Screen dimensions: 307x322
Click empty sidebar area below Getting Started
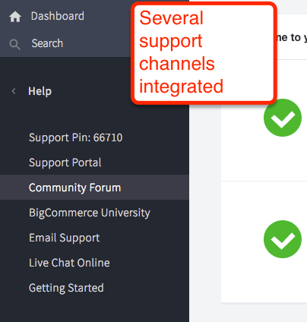point(94,309)
